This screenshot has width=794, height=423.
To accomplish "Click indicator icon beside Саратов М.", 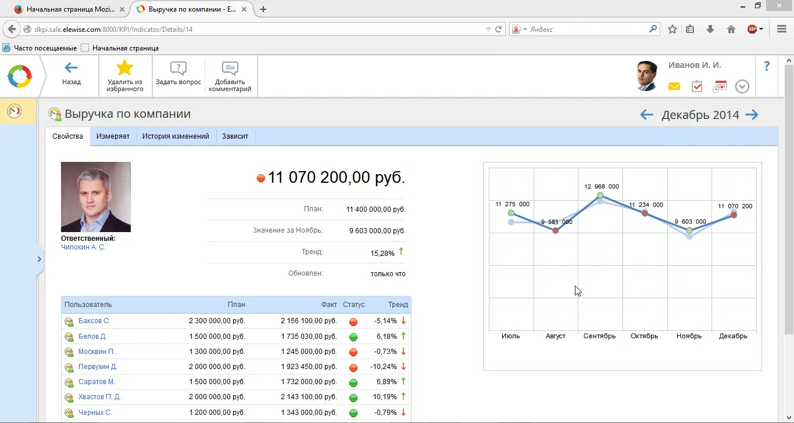I will pos(69,382).
